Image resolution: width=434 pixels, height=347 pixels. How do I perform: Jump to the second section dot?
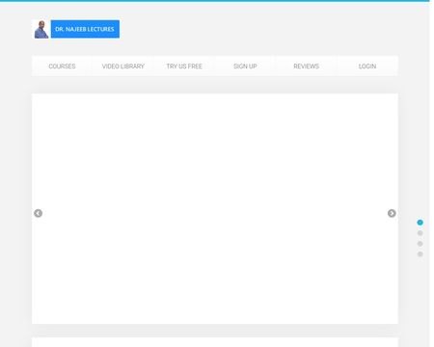[x=420, y=233]
